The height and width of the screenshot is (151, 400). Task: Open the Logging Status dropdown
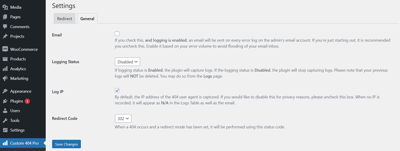click(127, 62)
